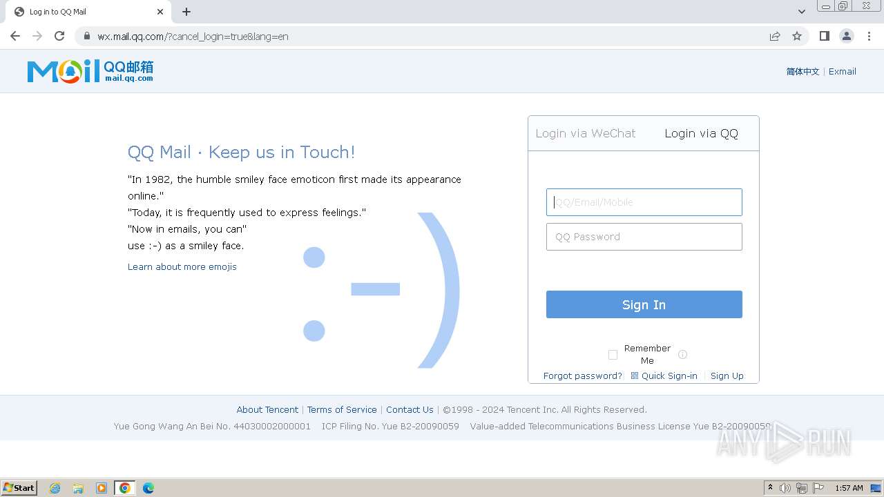This screenshot has height=497, width=884.
Task: Check the Remember Me checkbox
Action: (x=613, y=355)
